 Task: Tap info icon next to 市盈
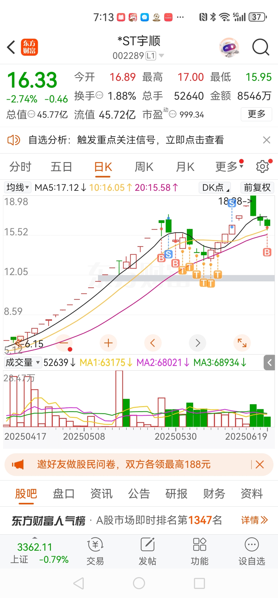click(172, 114)
